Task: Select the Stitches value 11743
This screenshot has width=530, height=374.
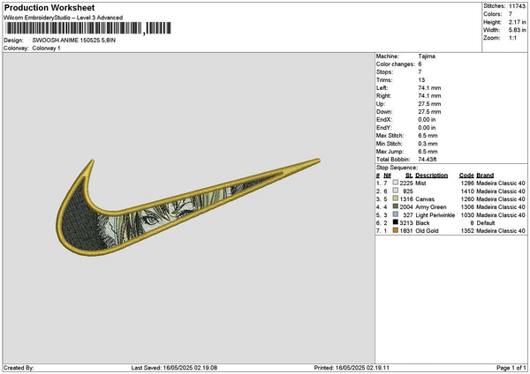Action: click(517, 6)
